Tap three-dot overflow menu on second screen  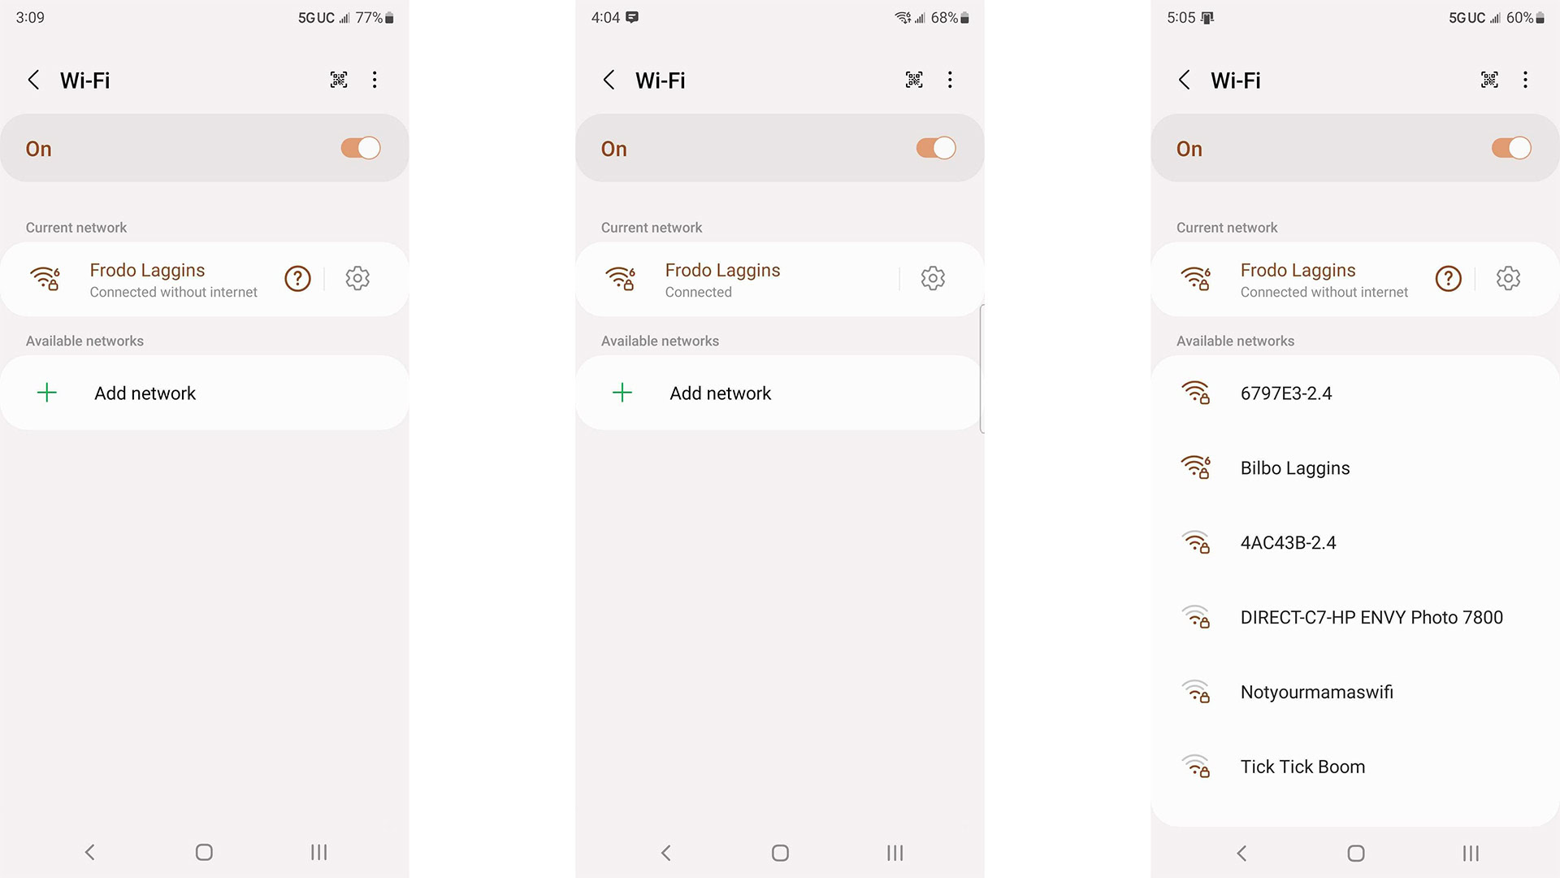pos(949,80)
